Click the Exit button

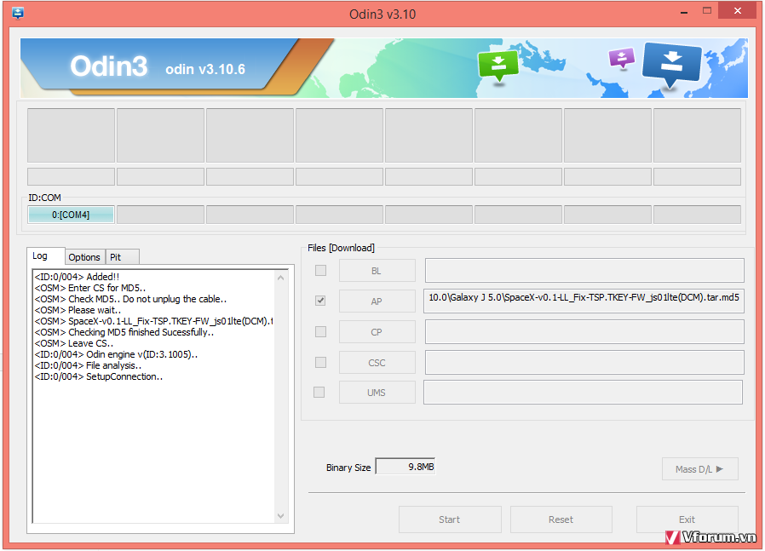click(687, 519)
